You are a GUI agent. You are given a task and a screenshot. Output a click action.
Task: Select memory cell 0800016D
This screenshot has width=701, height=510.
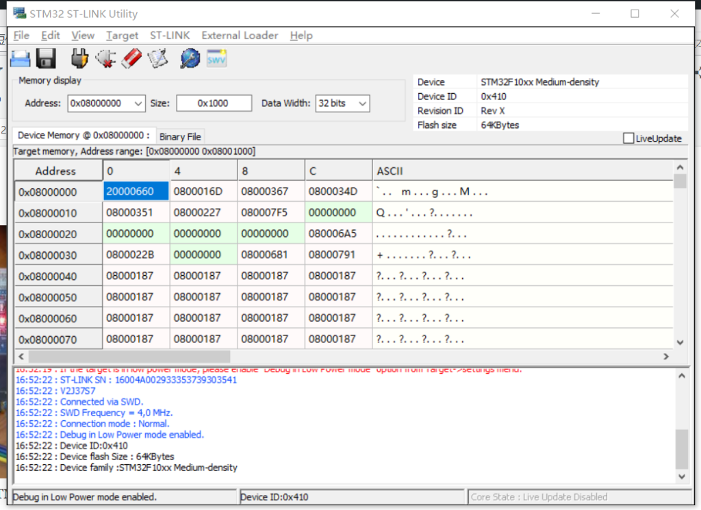tap(204, 191)
